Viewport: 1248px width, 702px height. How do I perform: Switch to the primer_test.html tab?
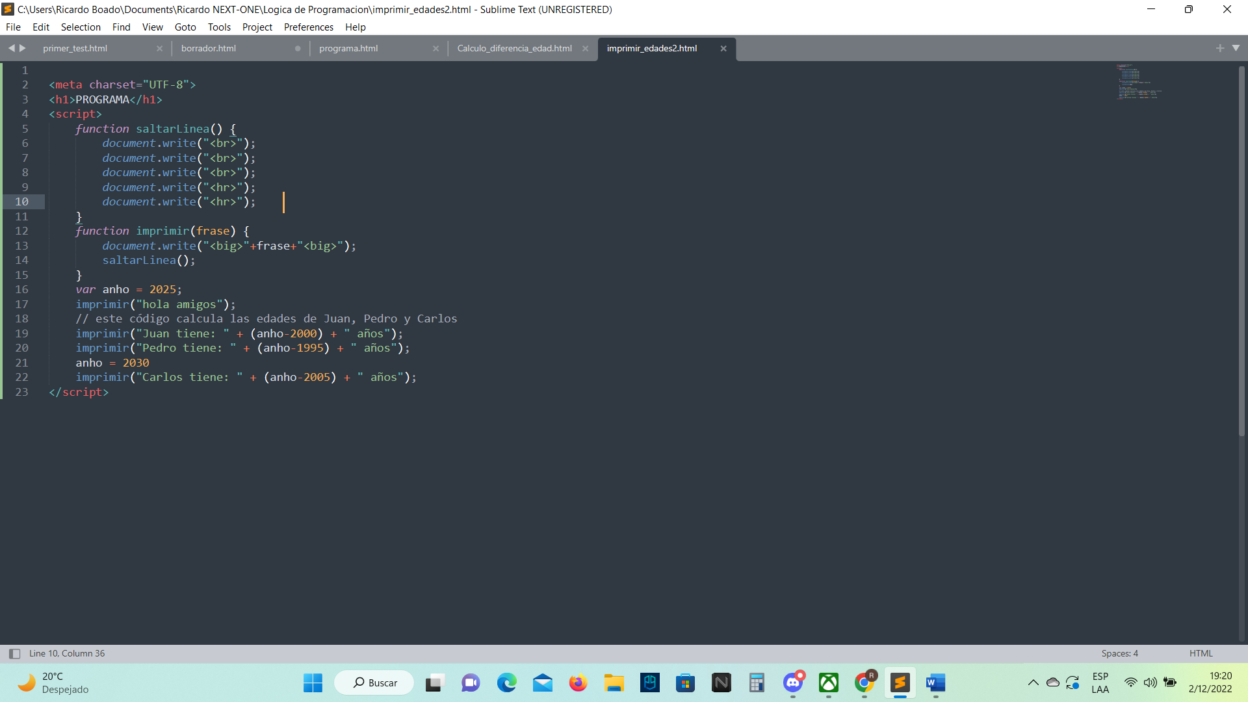point(75,48)
